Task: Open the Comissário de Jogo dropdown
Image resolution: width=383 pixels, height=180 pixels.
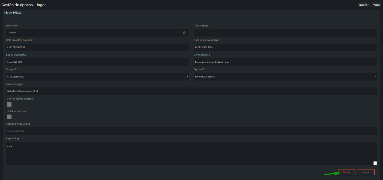Action: (x=191, y=131)
